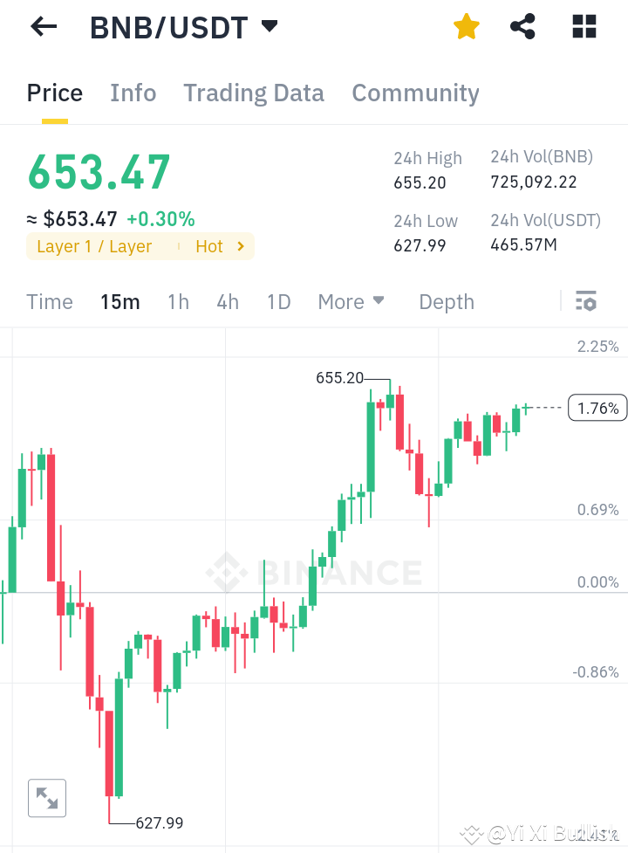Switch to the Trading Data tab

point(253,93)
